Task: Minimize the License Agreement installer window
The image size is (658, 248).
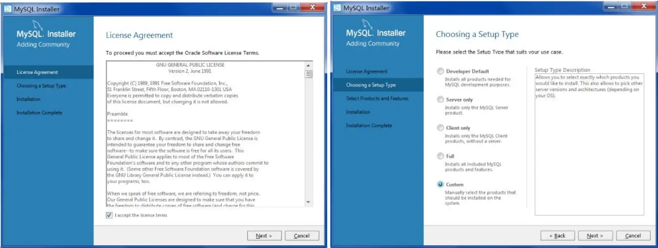Action: (279, 7)
